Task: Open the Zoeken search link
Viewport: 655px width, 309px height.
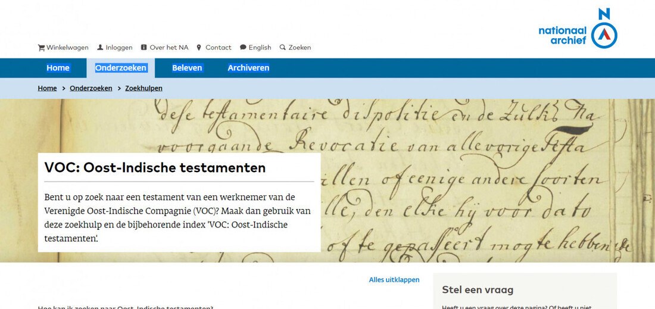Action: point(300,48)
